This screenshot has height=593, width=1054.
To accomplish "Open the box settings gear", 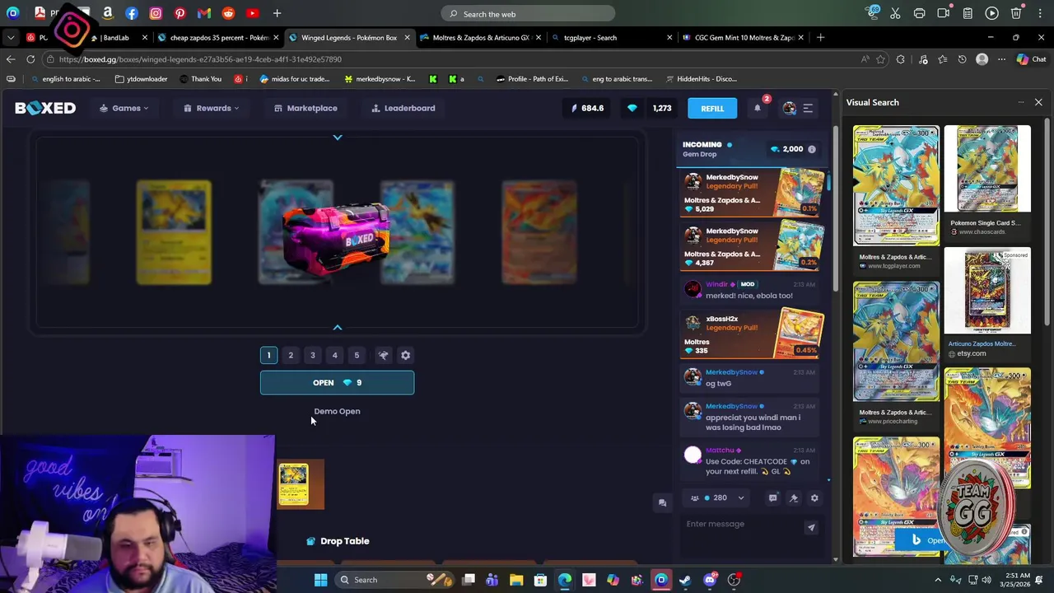I will click(x=405, y=355).
